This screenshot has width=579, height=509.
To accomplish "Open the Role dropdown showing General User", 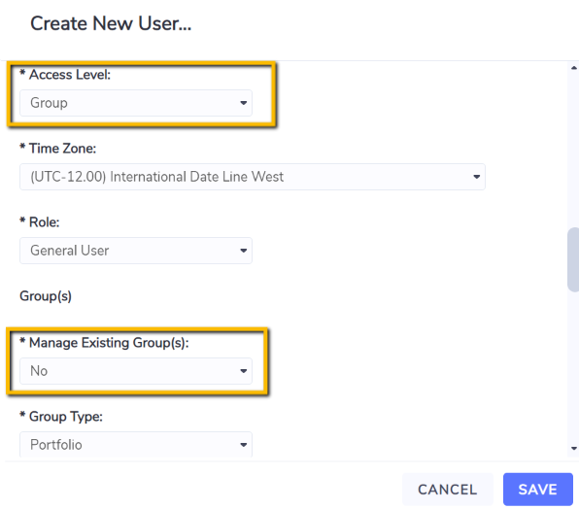I will coord(136,251).
